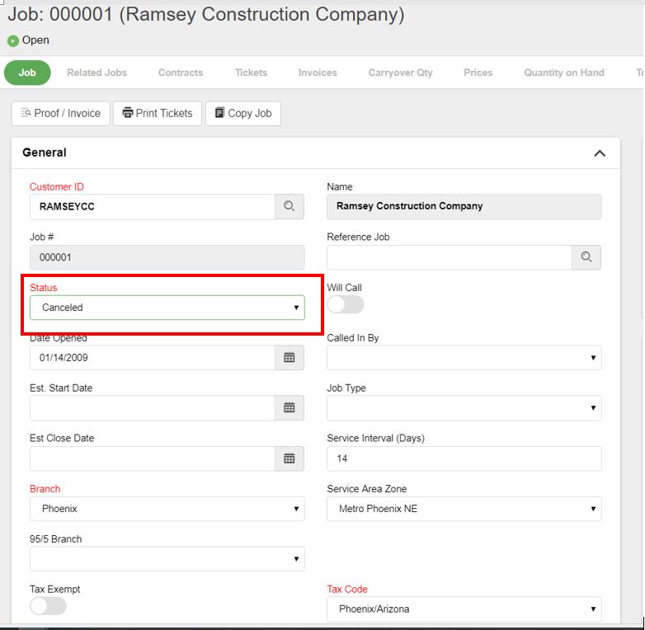Image resolution: width=645 pixels, height=630 pixels.
Task: Click the Reference Job search magnifier icon
Action: coord(586,257)
